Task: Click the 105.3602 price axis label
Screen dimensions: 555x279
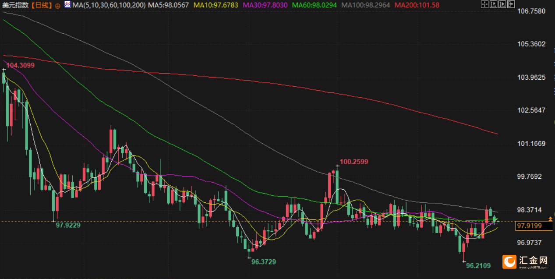Action: tap(532, 44)
